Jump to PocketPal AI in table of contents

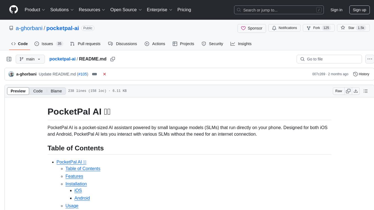(71, 162)
